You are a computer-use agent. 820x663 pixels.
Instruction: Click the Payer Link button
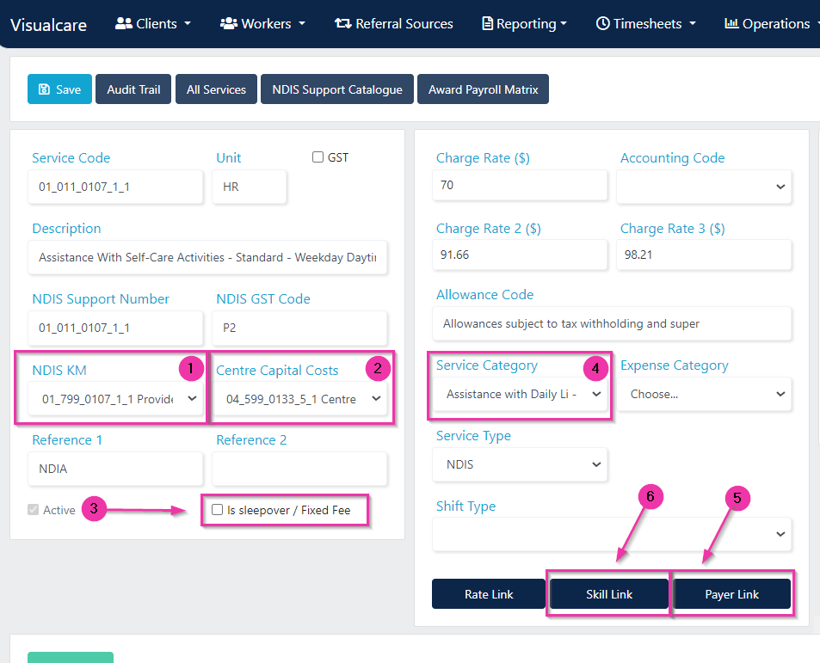tap(731, 594)
